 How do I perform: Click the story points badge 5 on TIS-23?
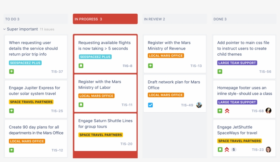pos(234,149)
